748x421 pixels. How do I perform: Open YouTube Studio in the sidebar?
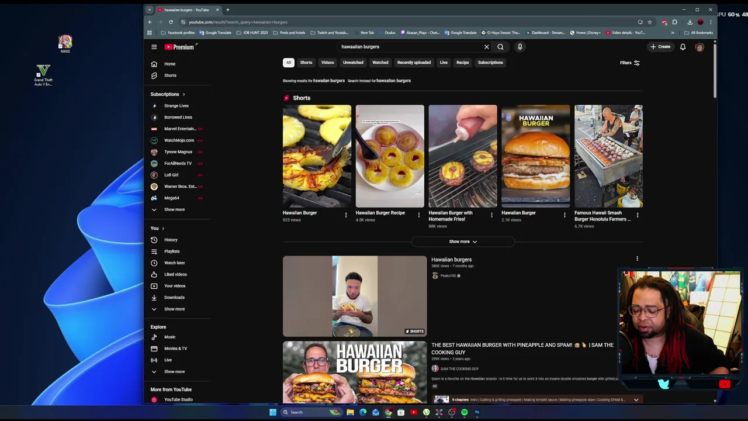click(178, 399)
